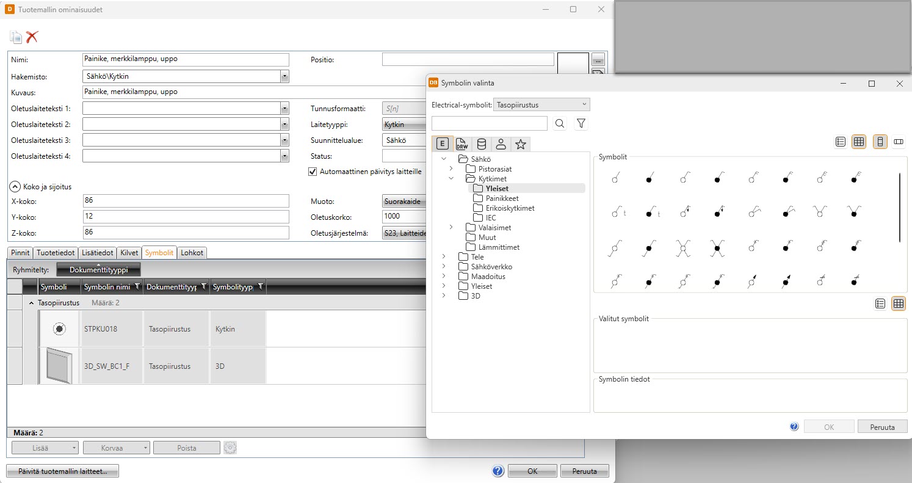Expand the Pistorasiat tree folder

pos(451,169)
